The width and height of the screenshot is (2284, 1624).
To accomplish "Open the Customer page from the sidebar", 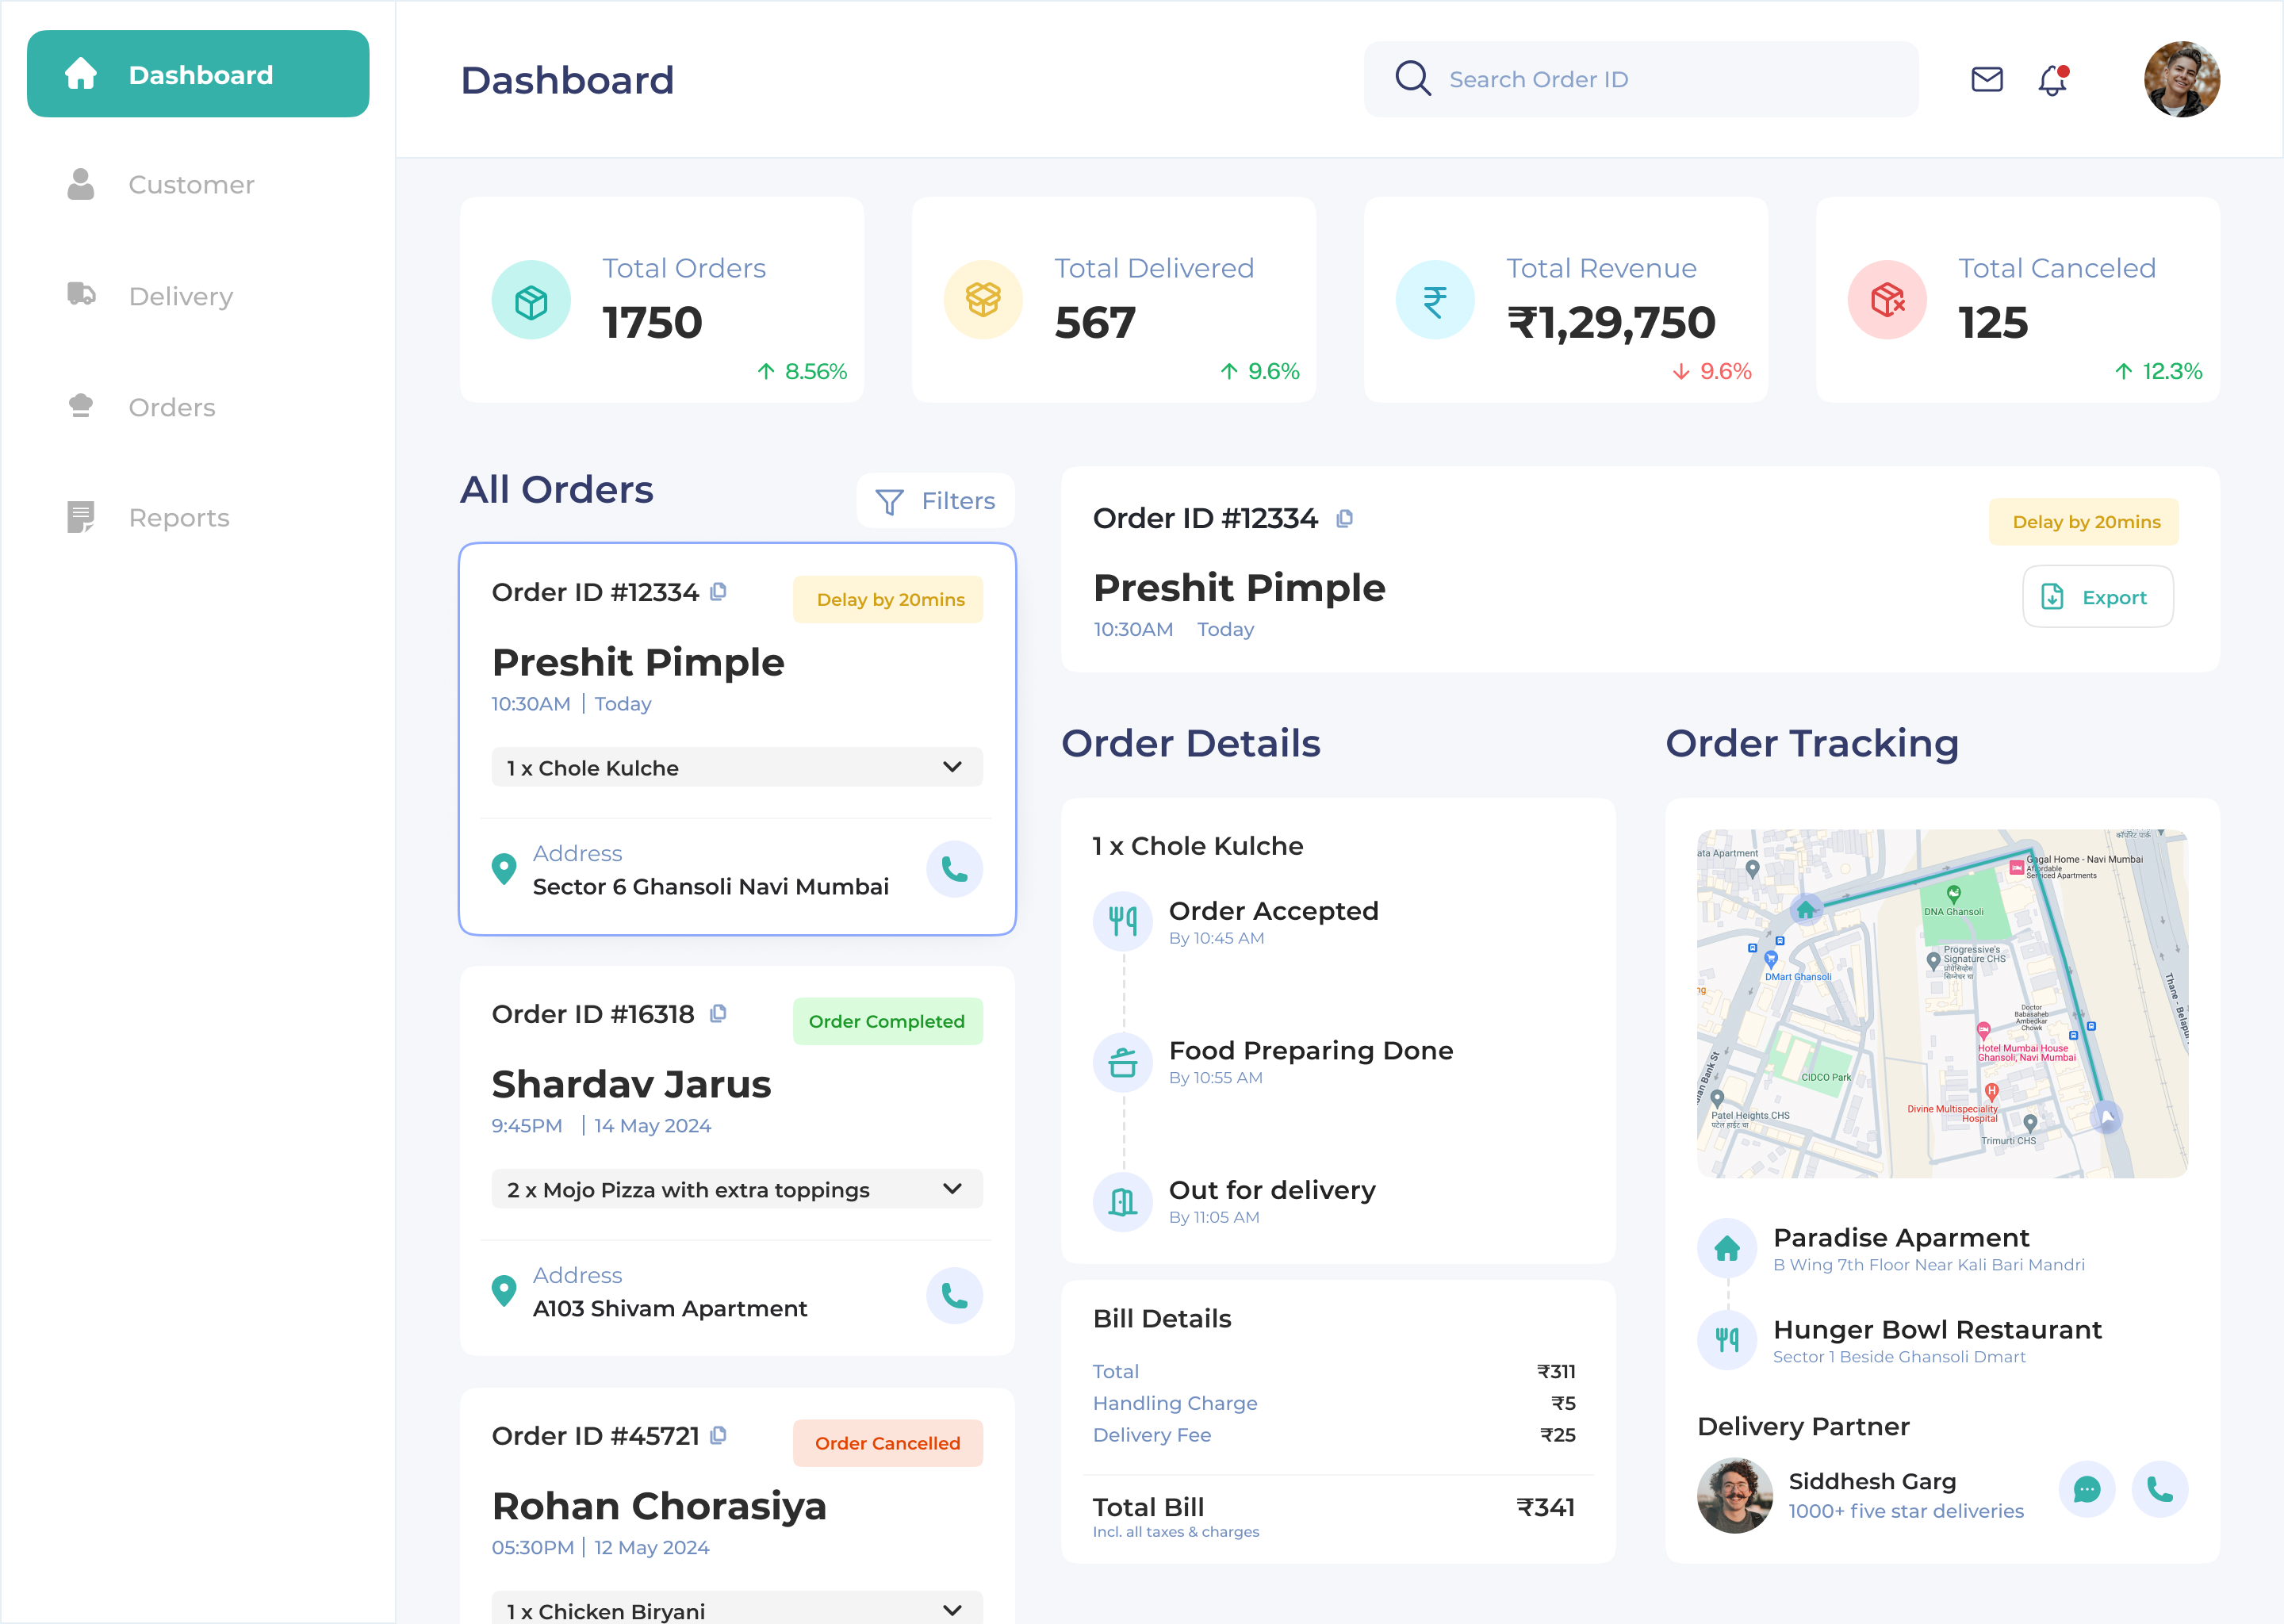I will 191,184.
